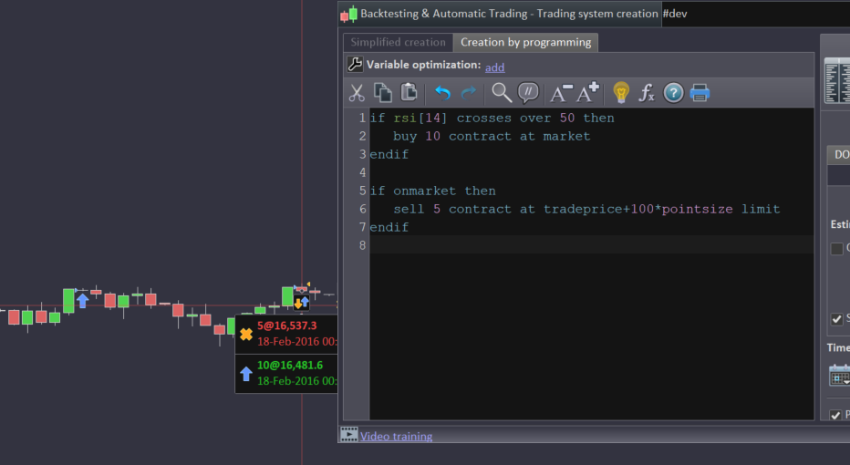Image resolution: width=850 pixels, height=465 pixels.
Task: Click the comment speech bubble icon
Action: pyautogui.click(x=528, y=92)
